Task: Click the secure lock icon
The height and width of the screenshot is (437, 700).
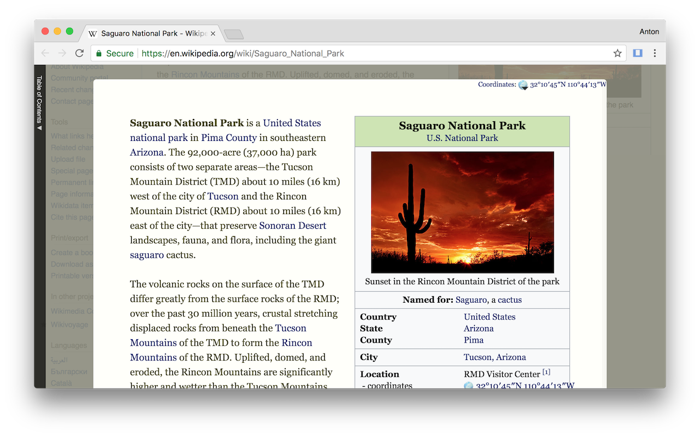Action: pyautogui.click(x=99, y=53)
